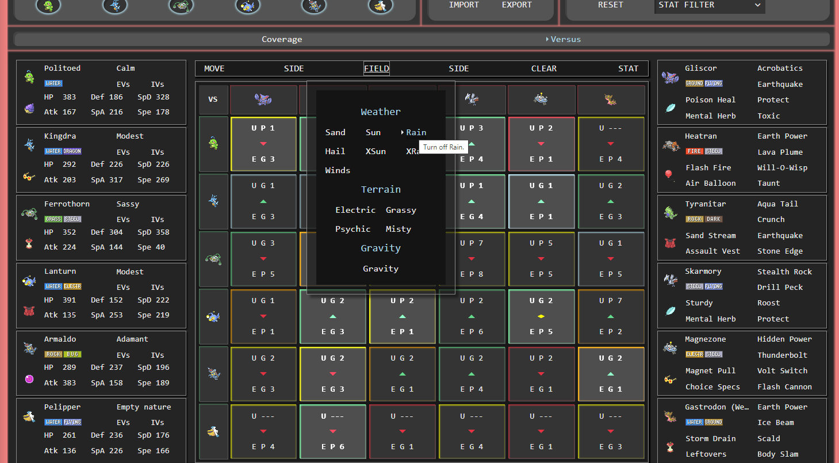Click Heatran's Air Balloon item icon
Screen dimensions: 839x463
pos(669,175)
